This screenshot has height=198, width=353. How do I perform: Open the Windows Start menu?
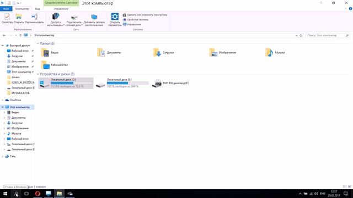(5, 194)
